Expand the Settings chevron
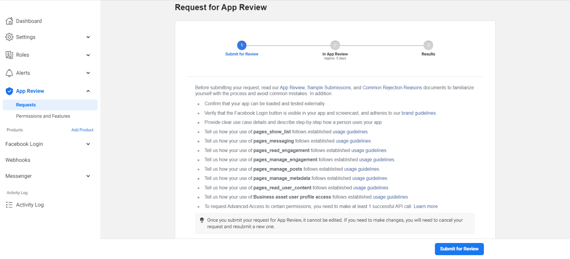Viewport: 570px width, 259px height. 88,37
